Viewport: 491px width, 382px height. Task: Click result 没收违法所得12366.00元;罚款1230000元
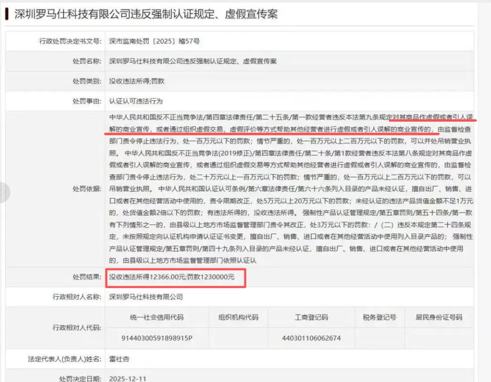pos(171,277)
